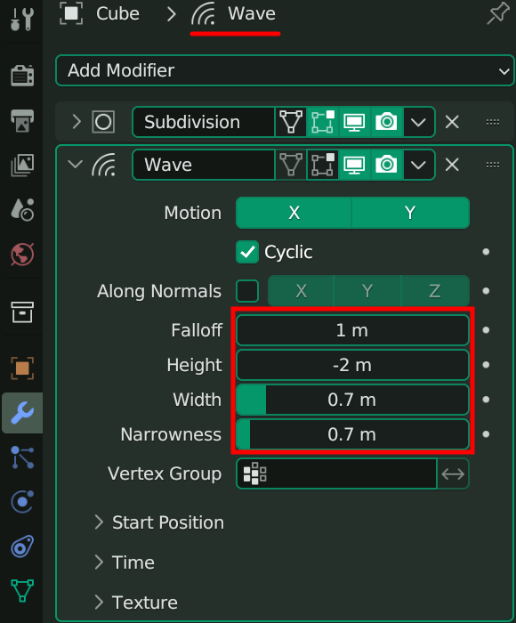The width and height of the screenshot is (516, 623).
Task: Animate Cyclic property dot
Action: [x=486, y=252]
